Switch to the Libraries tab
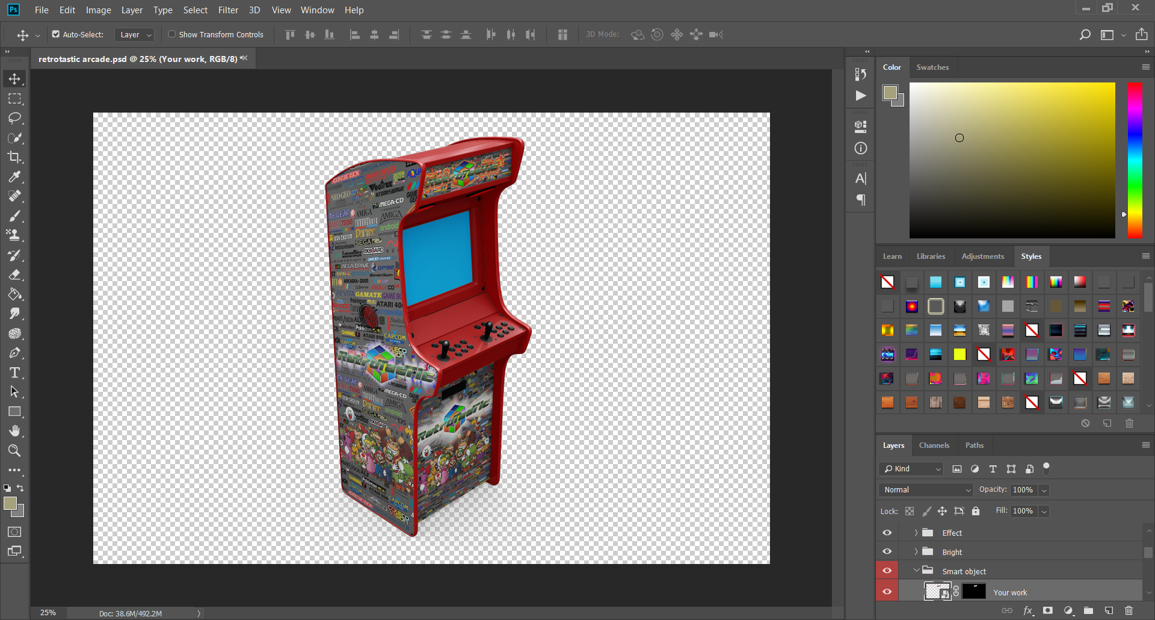Image resolution: width=1155 pixels, height=620 pixels. click(x=931, y=256)
